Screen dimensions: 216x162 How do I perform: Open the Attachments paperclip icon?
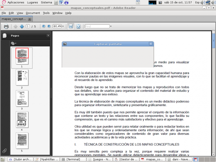pos(4,151)
